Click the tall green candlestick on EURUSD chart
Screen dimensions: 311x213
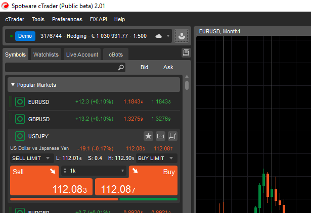(x=259, y=196)
